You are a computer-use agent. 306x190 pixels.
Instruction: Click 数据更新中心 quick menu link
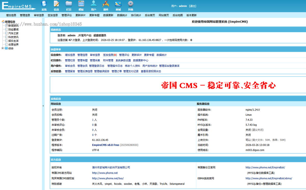[x=141, y=60]
